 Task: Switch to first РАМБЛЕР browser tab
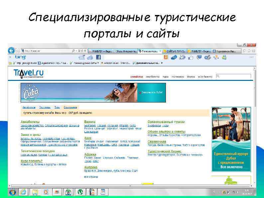(x=100, y=51)
